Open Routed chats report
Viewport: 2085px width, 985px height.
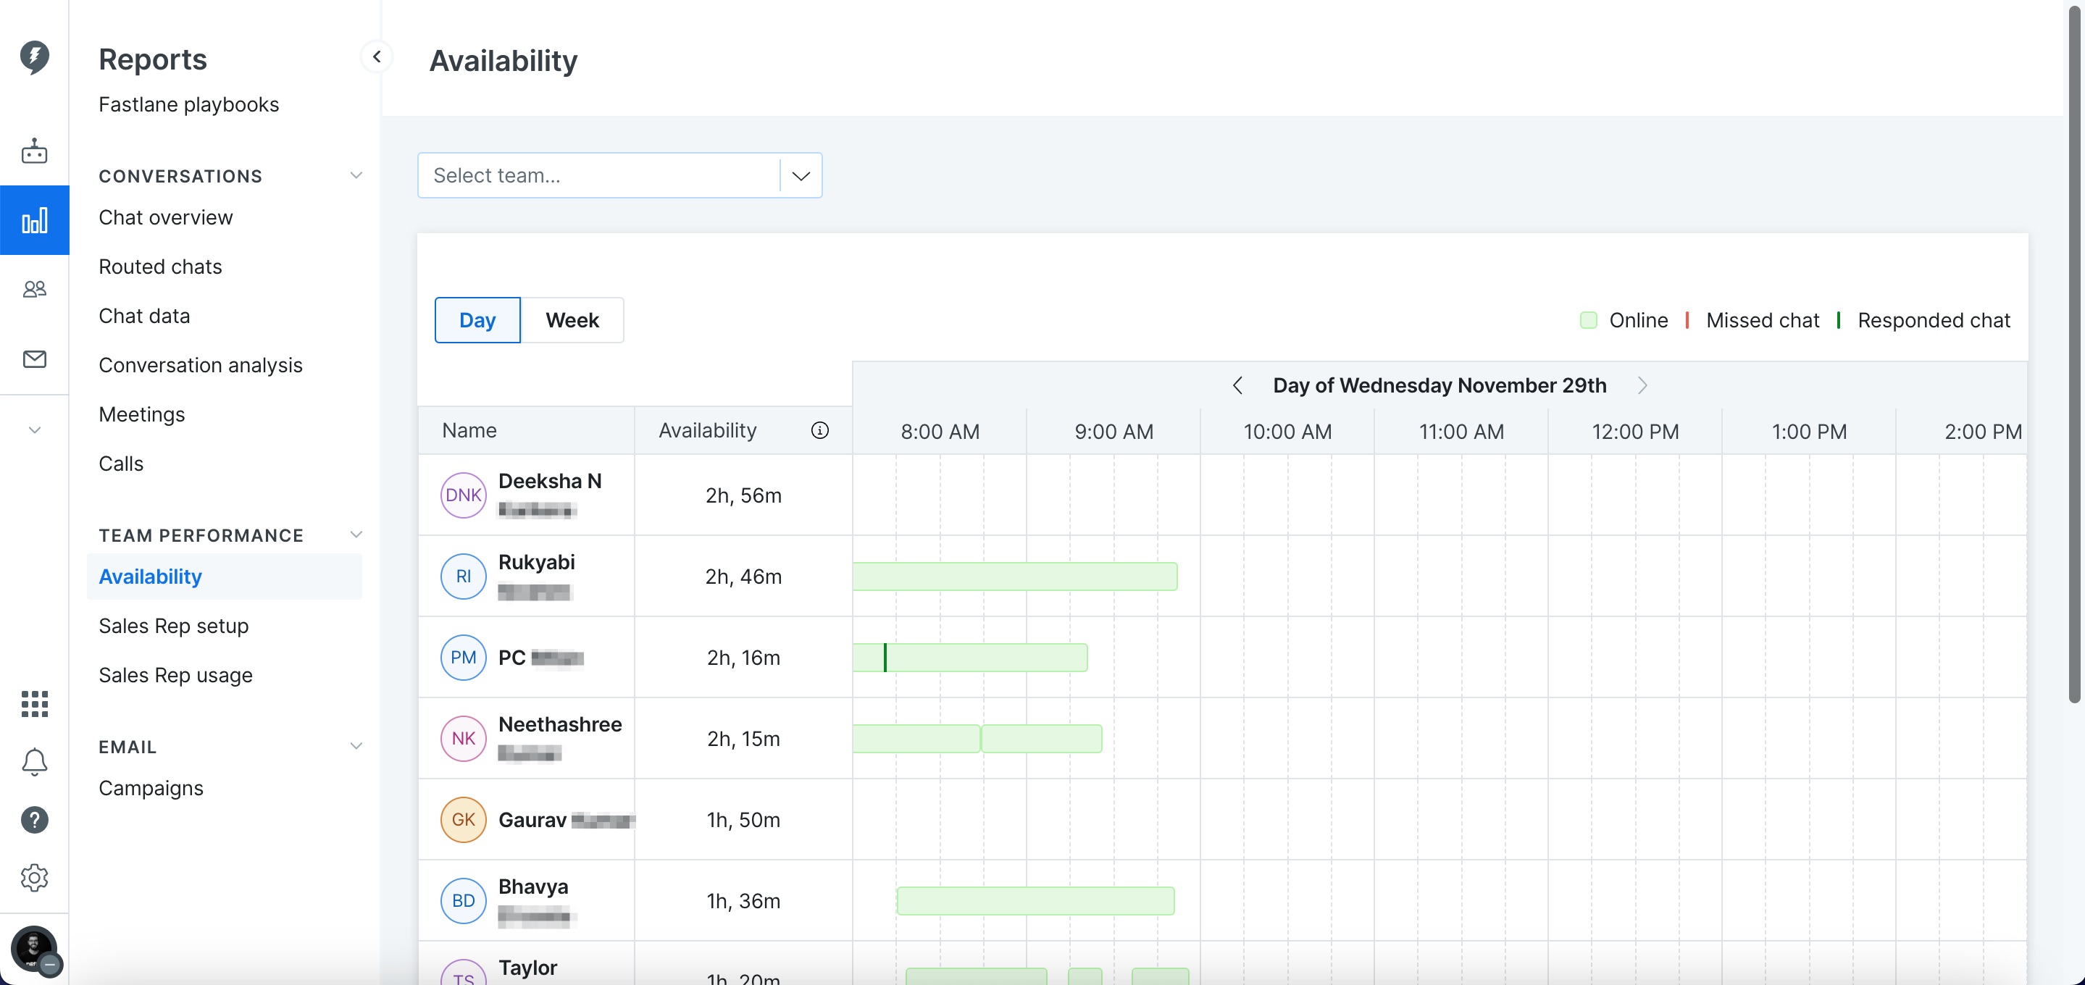pyautogui.click(x=160, y=267)
